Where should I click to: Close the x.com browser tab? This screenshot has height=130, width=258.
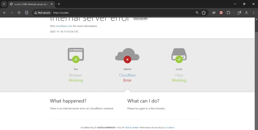coord(52,4)
